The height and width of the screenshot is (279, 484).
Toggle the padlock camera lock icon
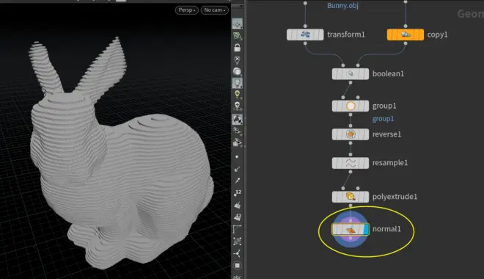point(237,48)
